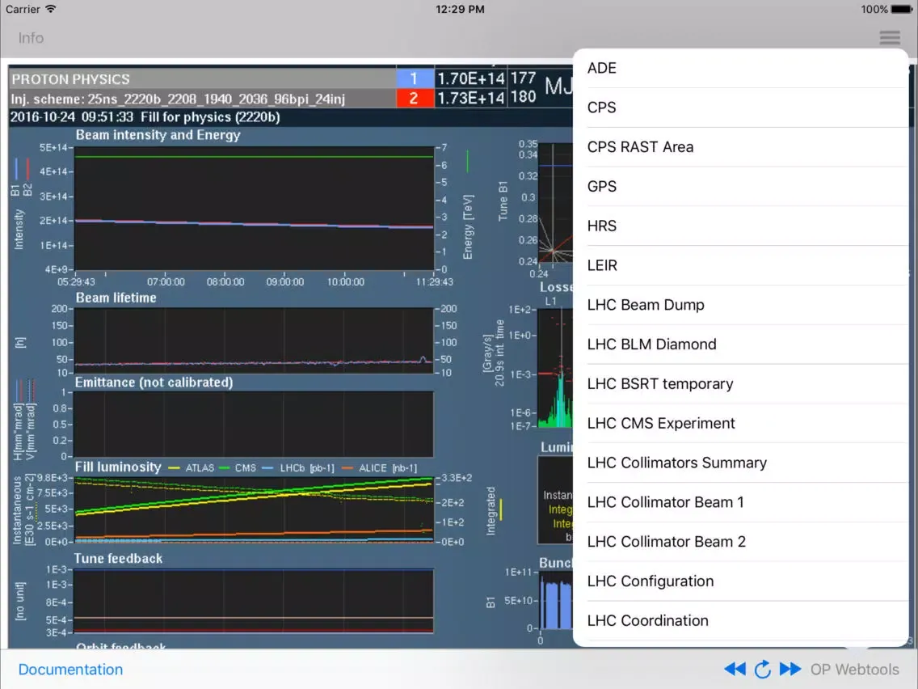Select LHC Collimator Beam 2
This screenshot has height=689, width=918.
[x=740, y=541]
